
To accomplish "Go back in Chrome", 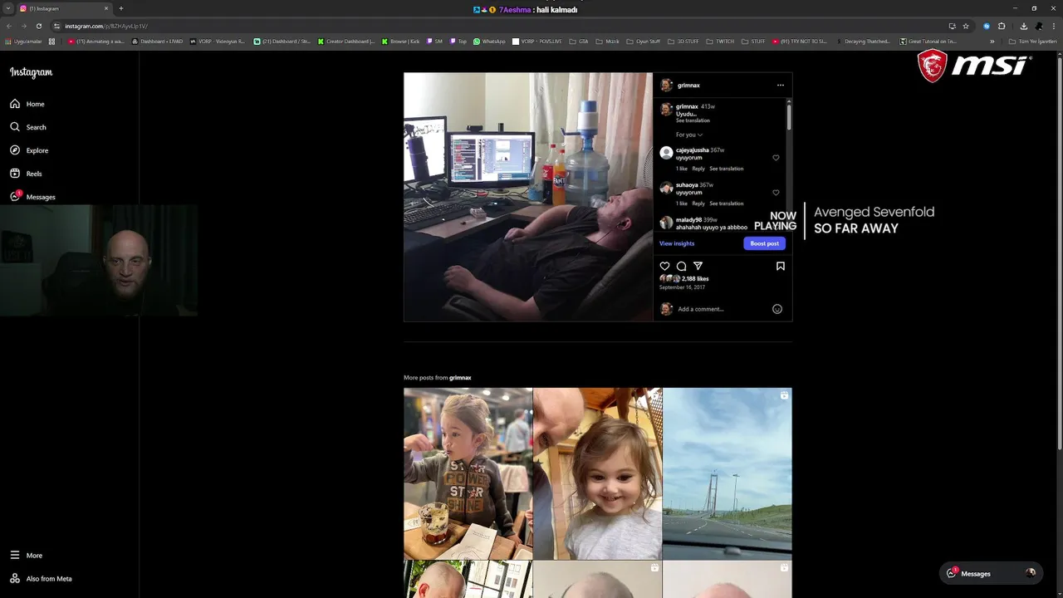I will pyautogui.click(x=9, y=26).
